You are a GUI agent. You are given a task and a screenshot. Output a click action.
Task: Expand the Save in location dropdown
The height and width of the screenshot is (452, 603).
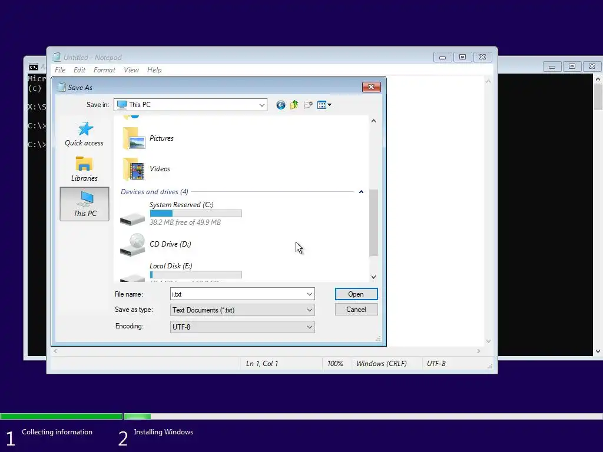262,105
